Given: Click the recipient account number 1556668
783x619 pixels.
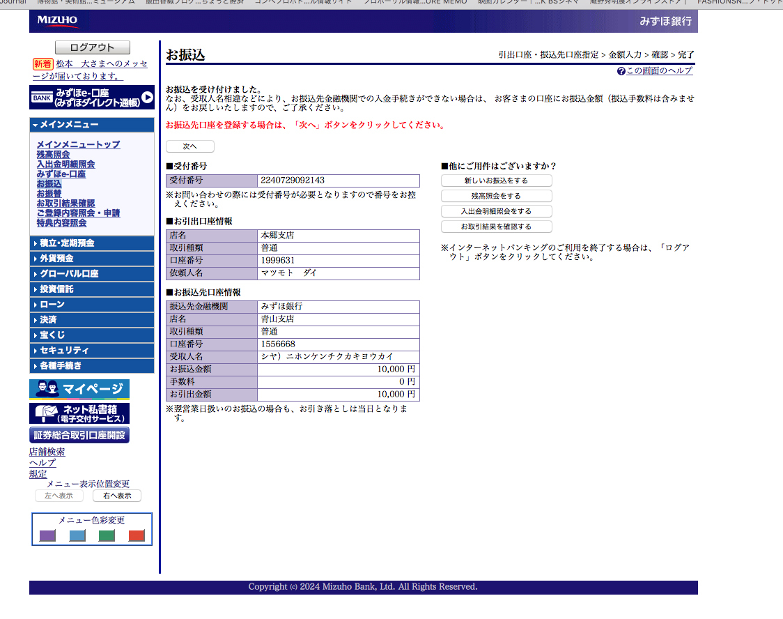Looking at the screenshot, I should click(278, 344).
